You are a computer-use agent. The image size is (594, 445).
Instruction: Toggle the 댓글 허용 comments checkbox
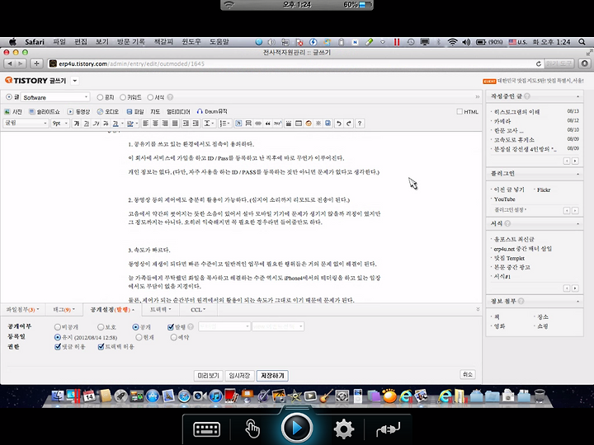pyautogui.click(x=58, y=347)
